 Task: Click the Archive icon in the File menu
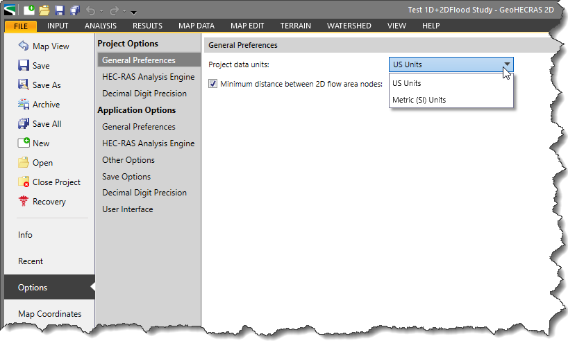pos(24,104)
